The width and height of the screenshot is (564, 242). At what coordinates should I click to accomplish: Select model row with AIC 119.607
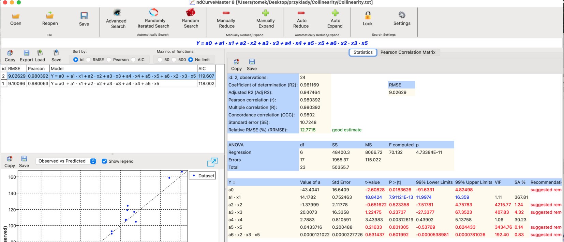(x=108, y=76)
